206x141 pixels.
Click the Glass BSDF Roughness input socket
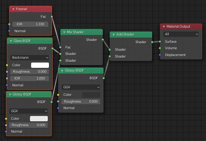(7, 72)
